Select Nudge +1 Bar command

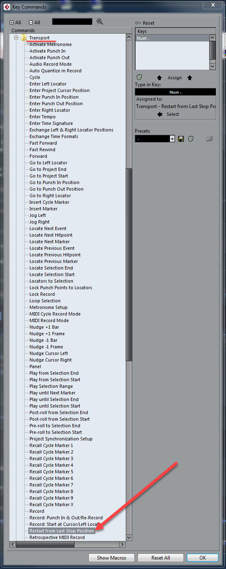44,327
